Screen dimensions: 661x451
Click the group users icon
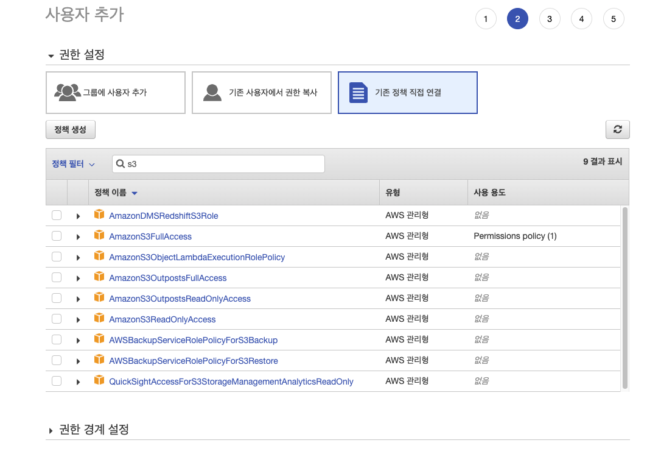point(68,93)
